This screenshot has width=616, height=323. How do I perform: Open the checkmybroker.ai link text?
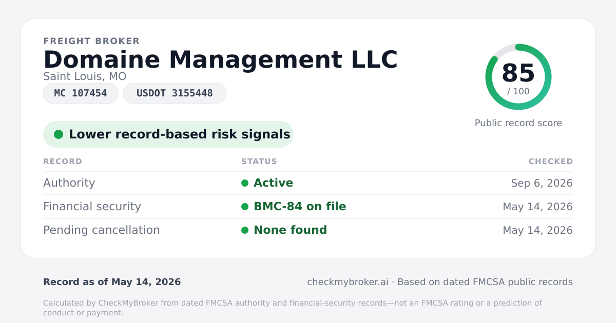pos(348,282)
